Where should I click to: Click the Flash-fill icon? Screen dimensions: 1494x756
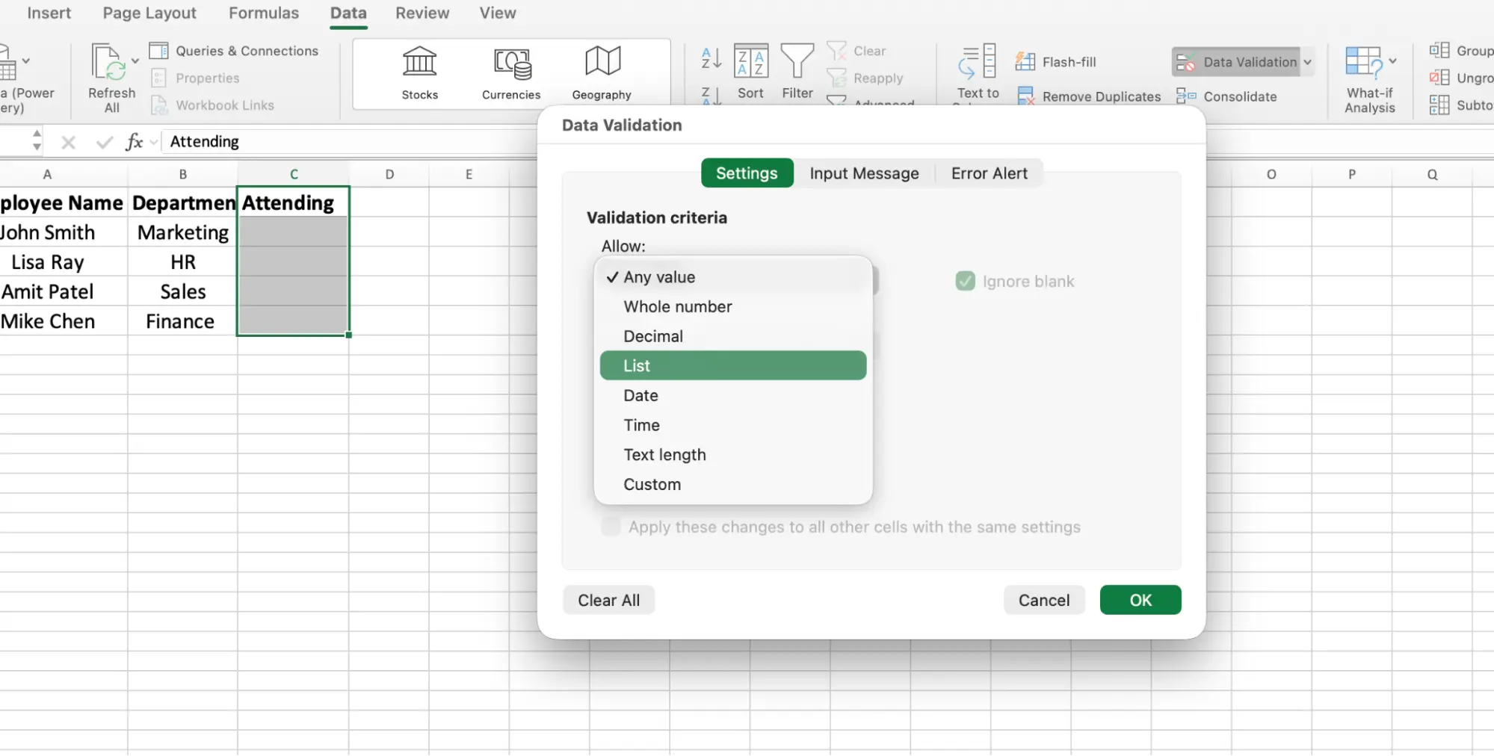pyautogui.click(x=1027, y=61)
